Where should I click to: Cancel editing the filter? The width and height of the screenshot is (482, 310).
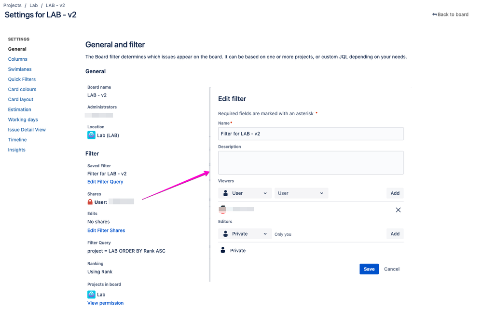click(x=392, y=269)
